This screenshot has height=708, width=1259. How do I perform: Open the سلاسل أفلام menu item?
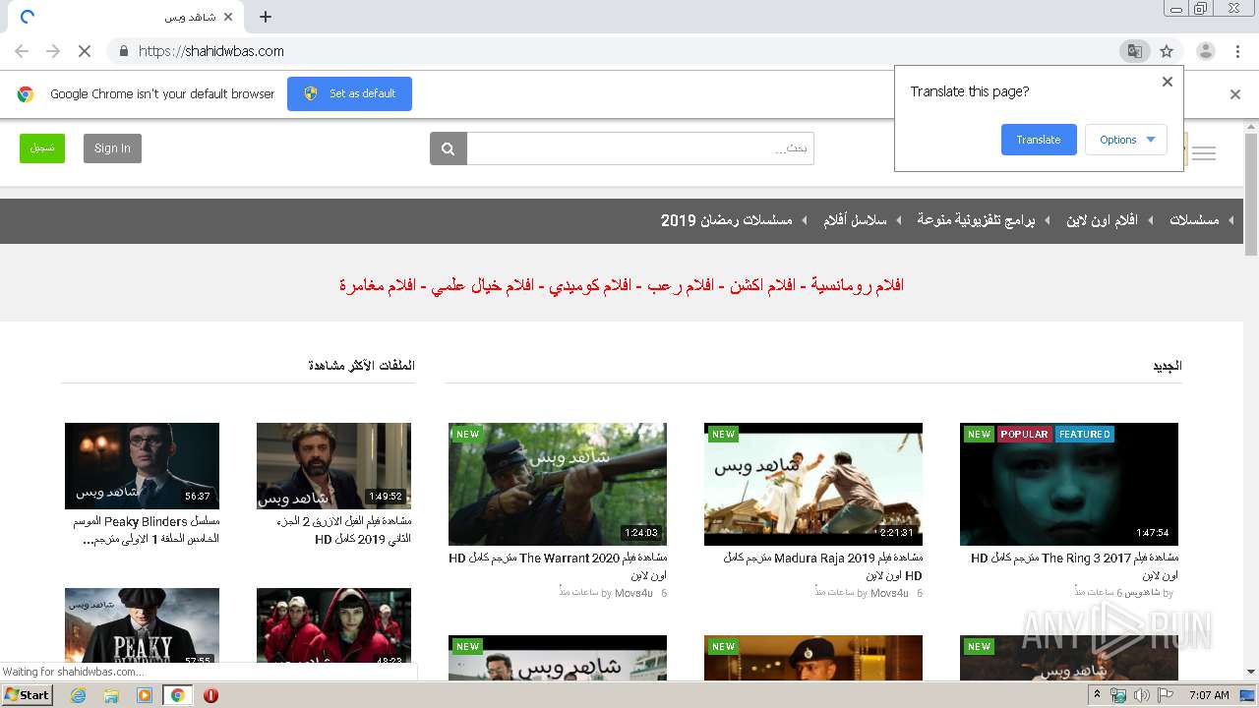(855, 220)
